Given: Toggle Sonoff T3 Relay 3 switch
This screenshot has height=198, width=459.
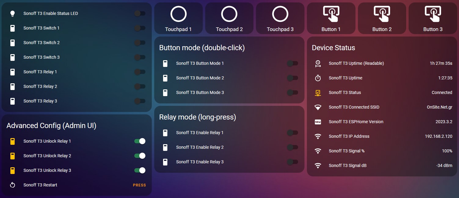Looking at the screenshot, I should [140, 101].
